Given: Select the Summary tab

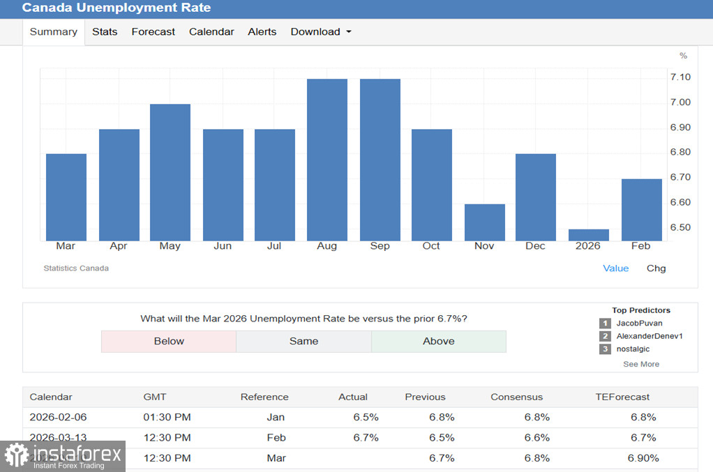Looking at the screenshot, I should (54, 32).
